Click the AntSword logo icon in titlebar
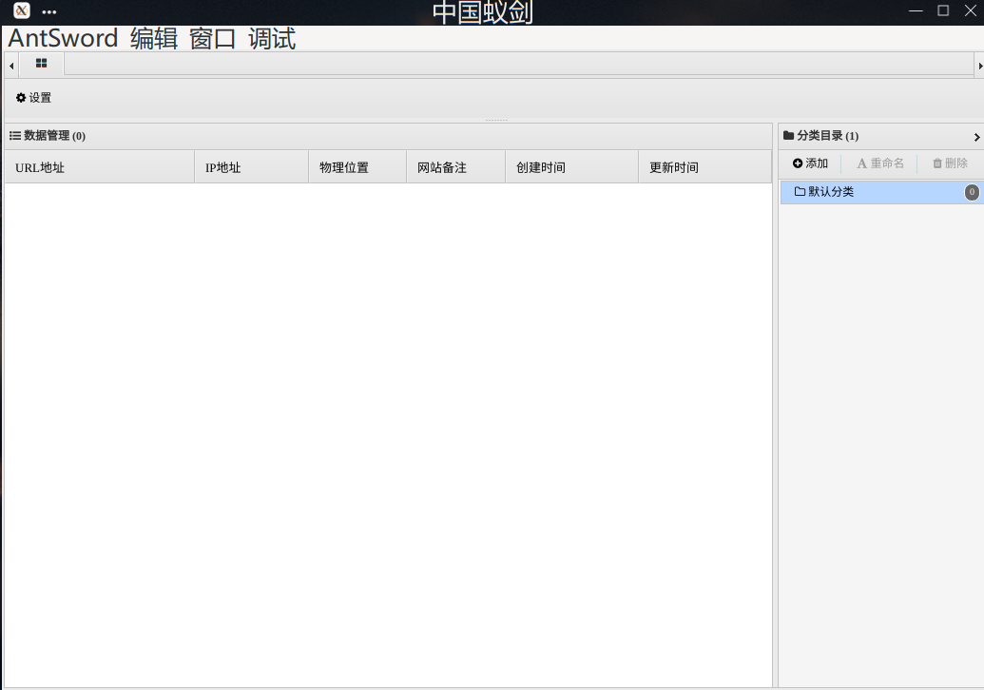This screenshot has height=690, width=984. click(x=20, y=10)
